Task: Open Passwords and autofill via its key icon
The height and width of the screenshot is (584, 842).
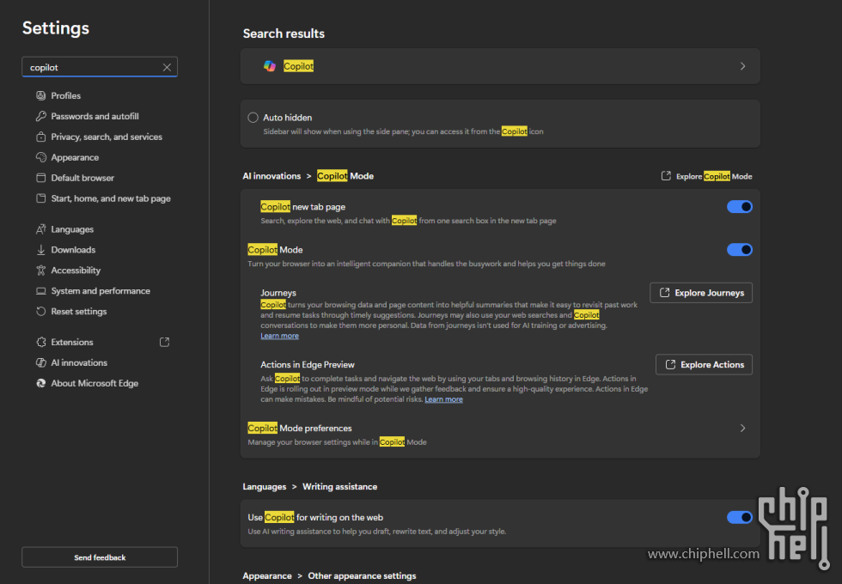Action: [40, 116]
